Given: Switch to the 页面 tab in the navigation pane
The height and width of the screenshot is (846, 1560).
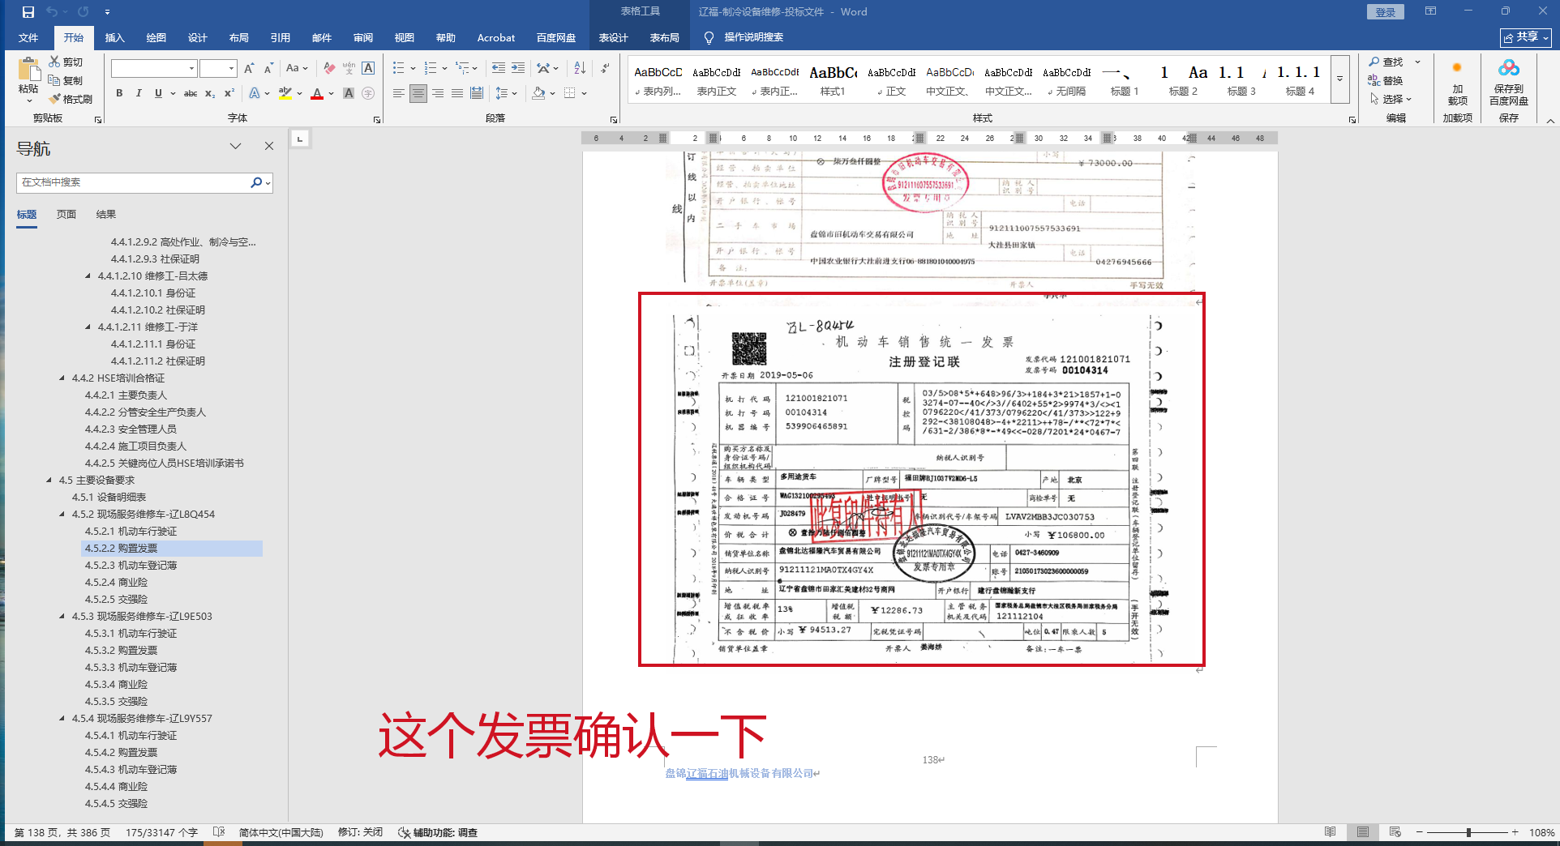Looking at the screenshot, I should tap(66, 215).
